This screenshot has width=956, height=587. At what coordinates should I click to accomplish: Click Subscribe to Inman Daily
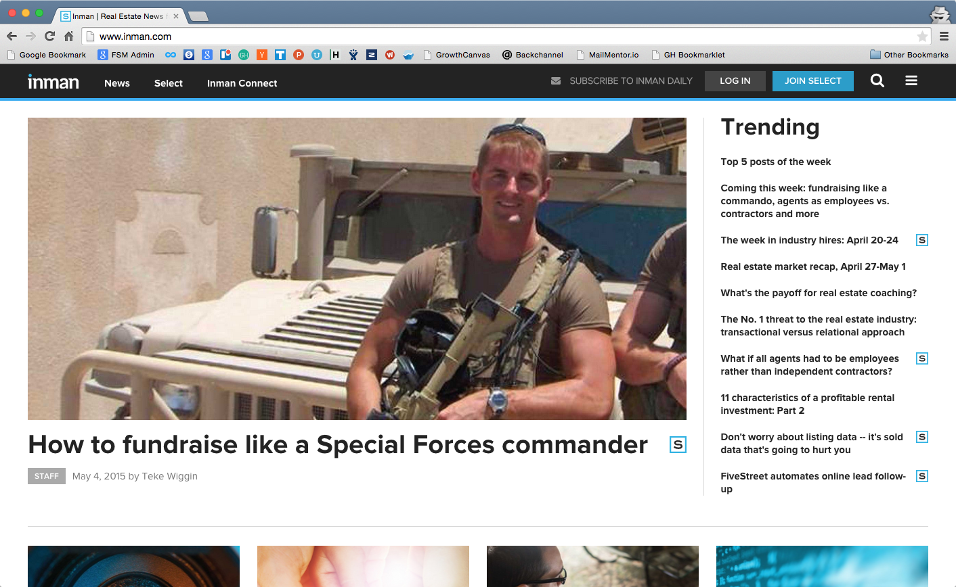631,80
